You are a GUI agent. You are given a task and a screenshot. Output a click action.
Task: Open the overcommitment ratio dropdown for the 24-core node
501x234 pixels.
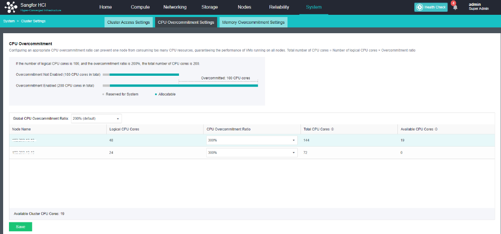(252, 152)
